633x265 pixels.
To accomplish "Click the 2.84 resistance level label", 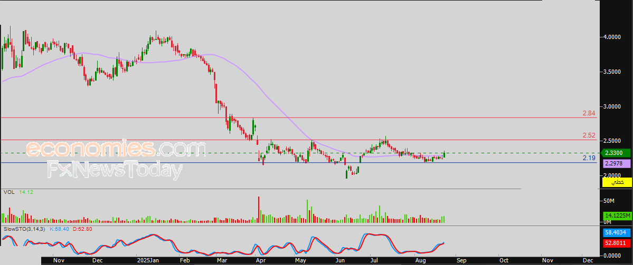I will (x=589, y=113).
